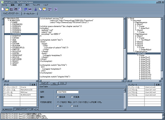Viewport: 165px width, 120px height.
Task: Select the InlineText1 node
Action: 146,57
